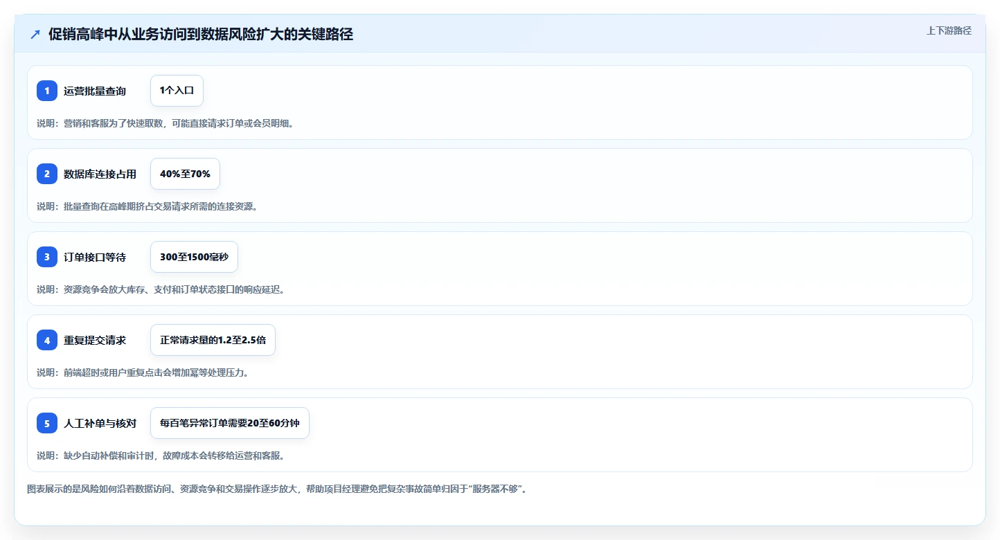Click the 人工补单与核对 step label

pyautogui.click(x=100, y=423)
